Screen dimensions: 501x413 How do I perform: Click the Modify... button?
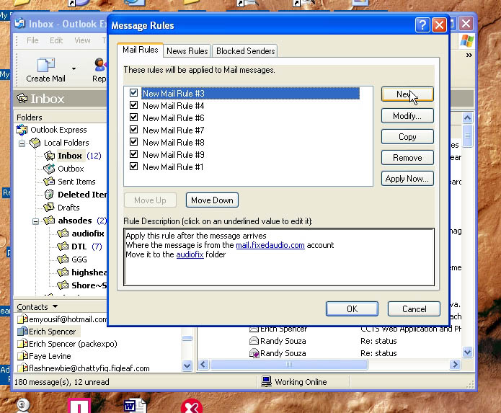coord(407,115)
